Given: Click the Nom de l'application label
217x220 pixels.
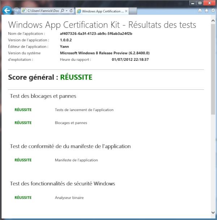Looking at the screenshot, I should pos(26,34).
